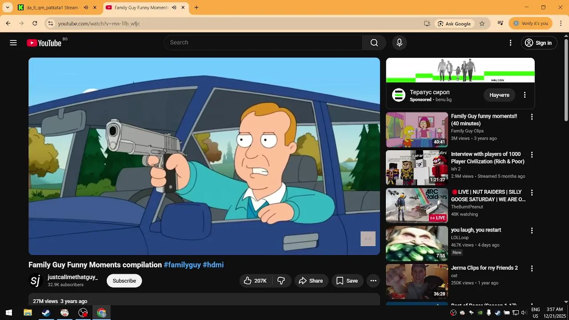Screen dimensions: 569x320
Task: Mute the da_ti_qm_patkata1 Stream tab
Action: coord(86,8)
